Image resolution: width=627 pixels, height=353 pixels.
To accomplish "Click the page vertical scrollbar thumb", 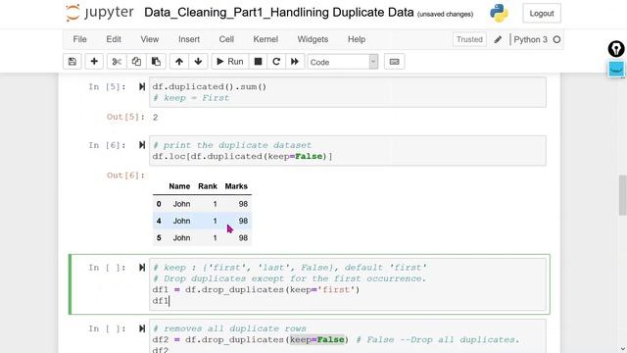I will click(623, 195).
